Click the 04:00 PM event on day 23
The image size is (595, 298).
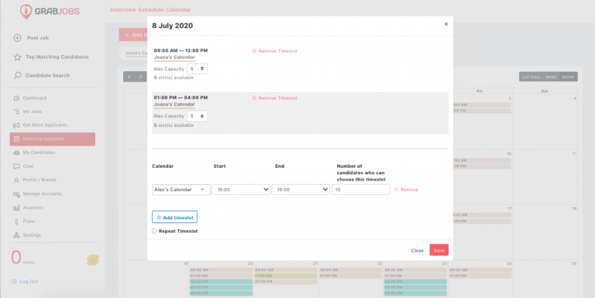(415, 293)
